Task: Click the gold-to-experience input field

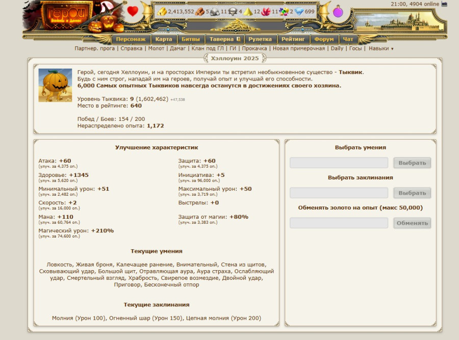Action: click(x=339, y=223)
